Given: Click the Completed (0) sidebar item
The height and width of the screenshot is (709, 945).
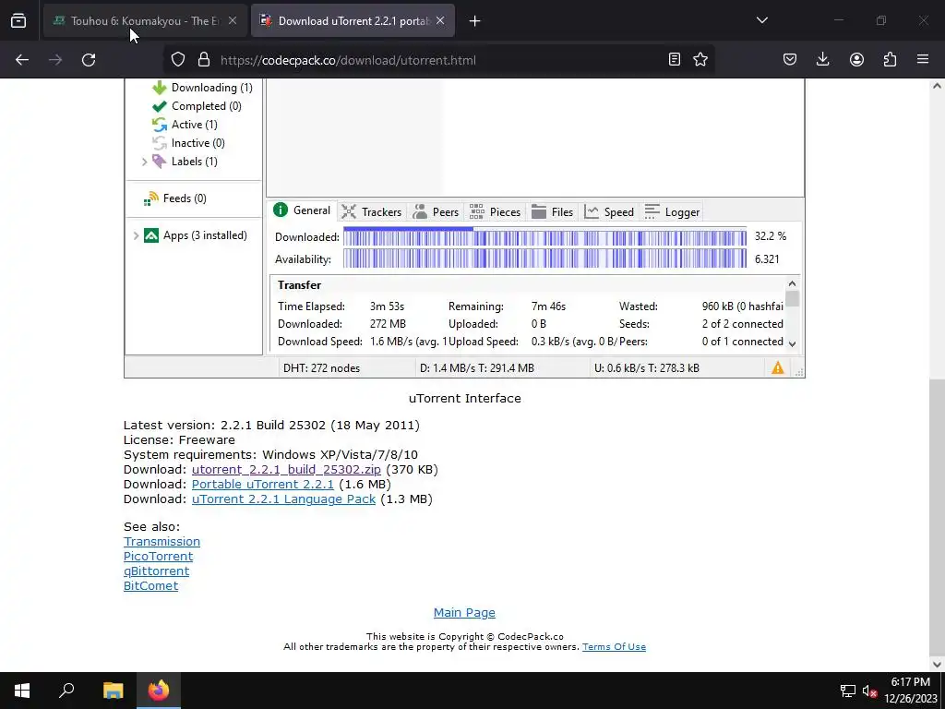Looking at the screenshot, I should pos(197,106).
